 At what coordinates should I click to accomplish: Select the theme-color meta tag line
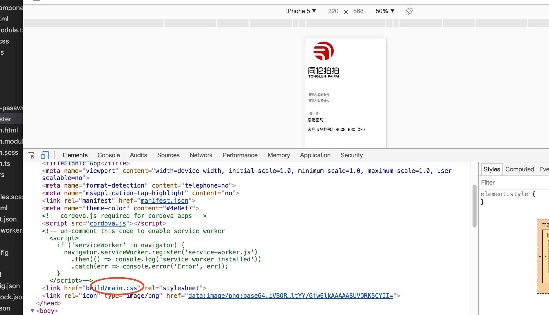coord(121,208)
